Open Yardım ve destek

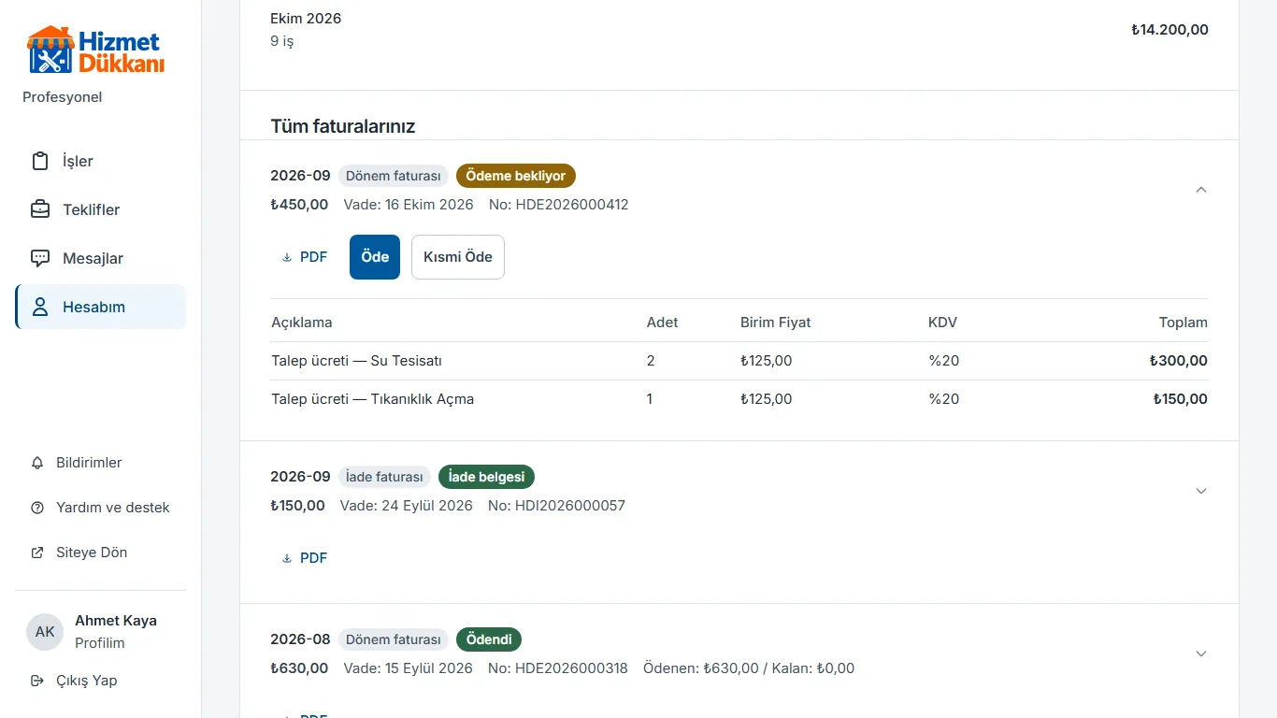pyautogui.click(x=101, y=508)
